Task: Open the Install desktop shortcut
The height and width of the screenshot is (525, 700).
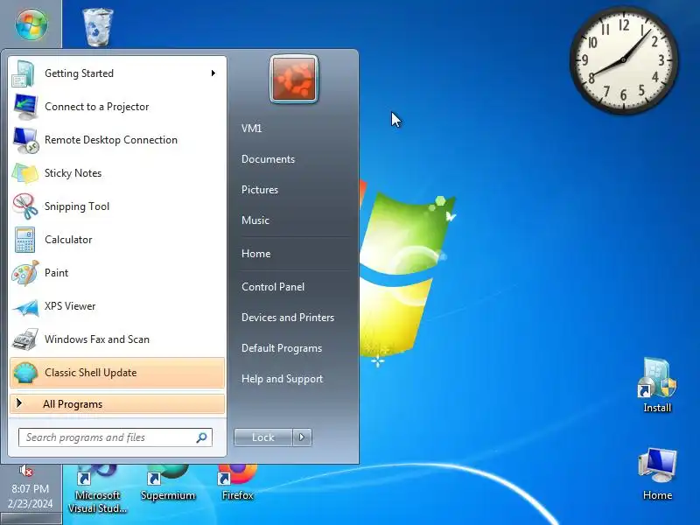Action: click(x=657, y=385)
